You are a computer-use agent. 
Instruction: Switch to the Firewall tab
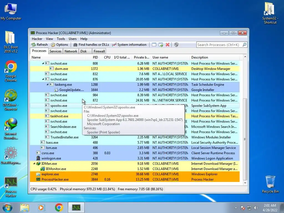[x=99, y=51]
